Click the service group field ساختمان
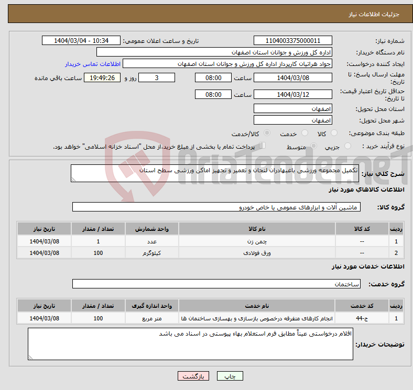Image resolution: width=413 pixels, height=390 pixels. point(216,284)
